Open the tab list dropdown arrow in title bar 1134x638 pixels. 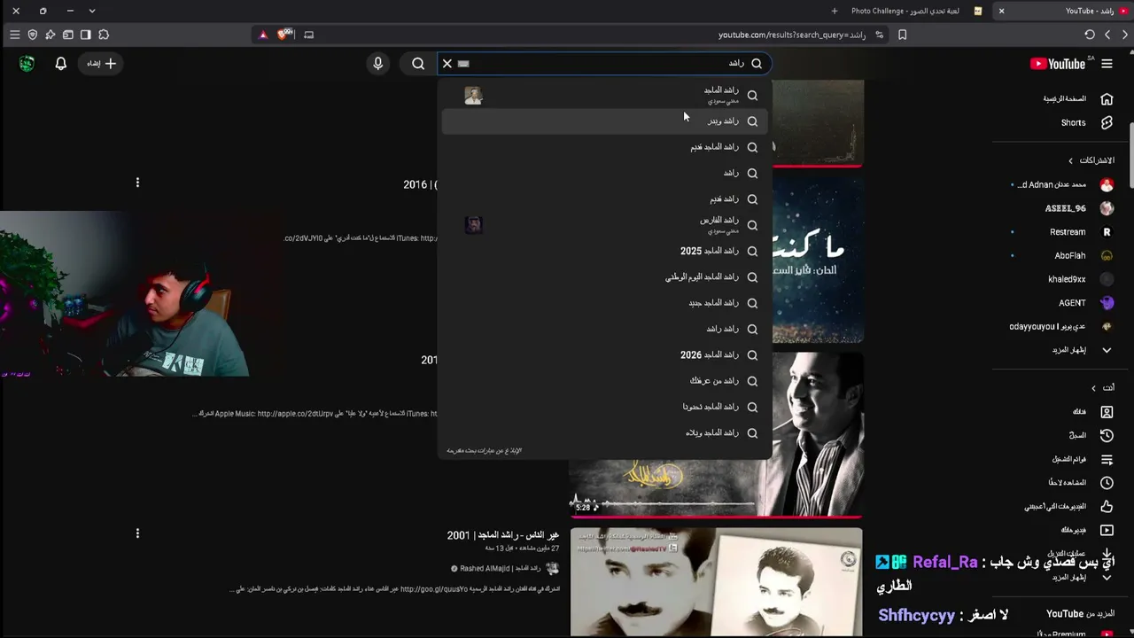92,11
